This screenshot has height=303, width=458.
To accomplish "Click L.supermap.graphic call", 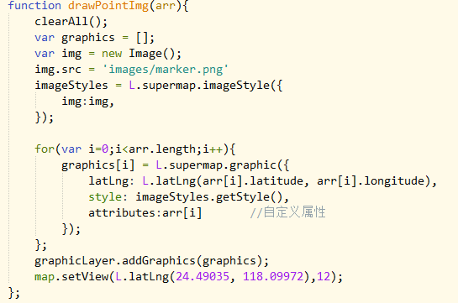I will coord(216,165).
